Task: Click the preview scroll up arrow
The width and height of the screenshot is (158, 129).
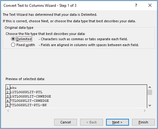Action: [150, 87]
